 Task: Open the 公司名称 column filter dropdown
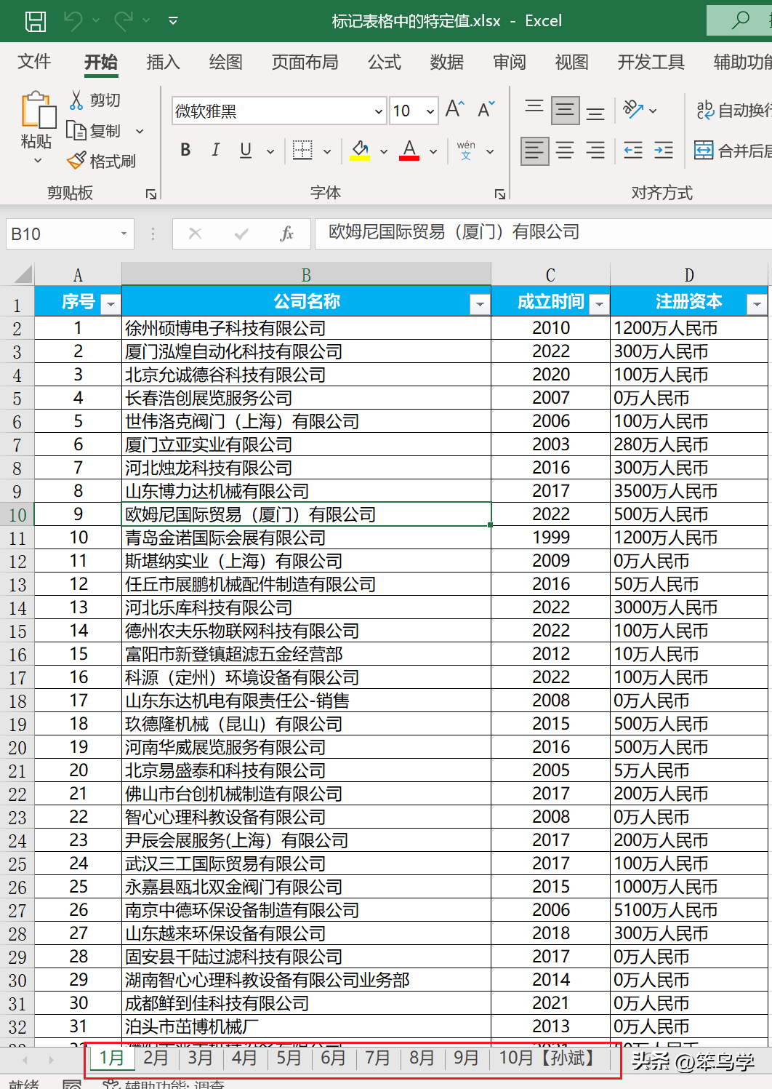tap(480, 305)
